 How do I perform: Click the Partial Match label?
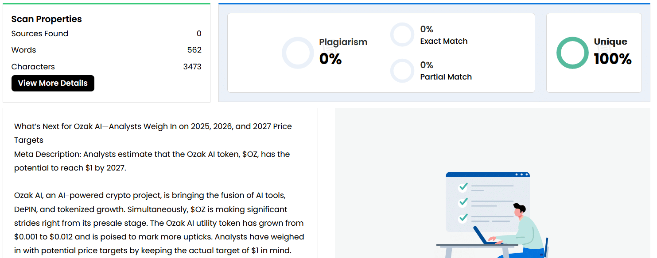[446, 77]
